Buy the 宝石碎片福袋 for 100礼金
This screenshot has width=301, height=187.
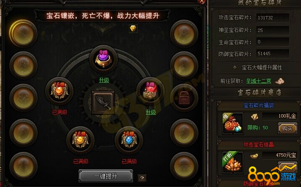(x=288, y=128)
